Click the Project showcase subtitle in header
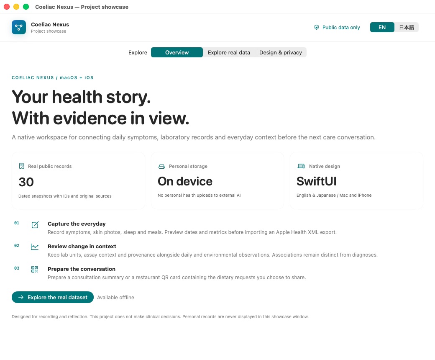The height and width of the screenshot is (360, 435). 49,31
